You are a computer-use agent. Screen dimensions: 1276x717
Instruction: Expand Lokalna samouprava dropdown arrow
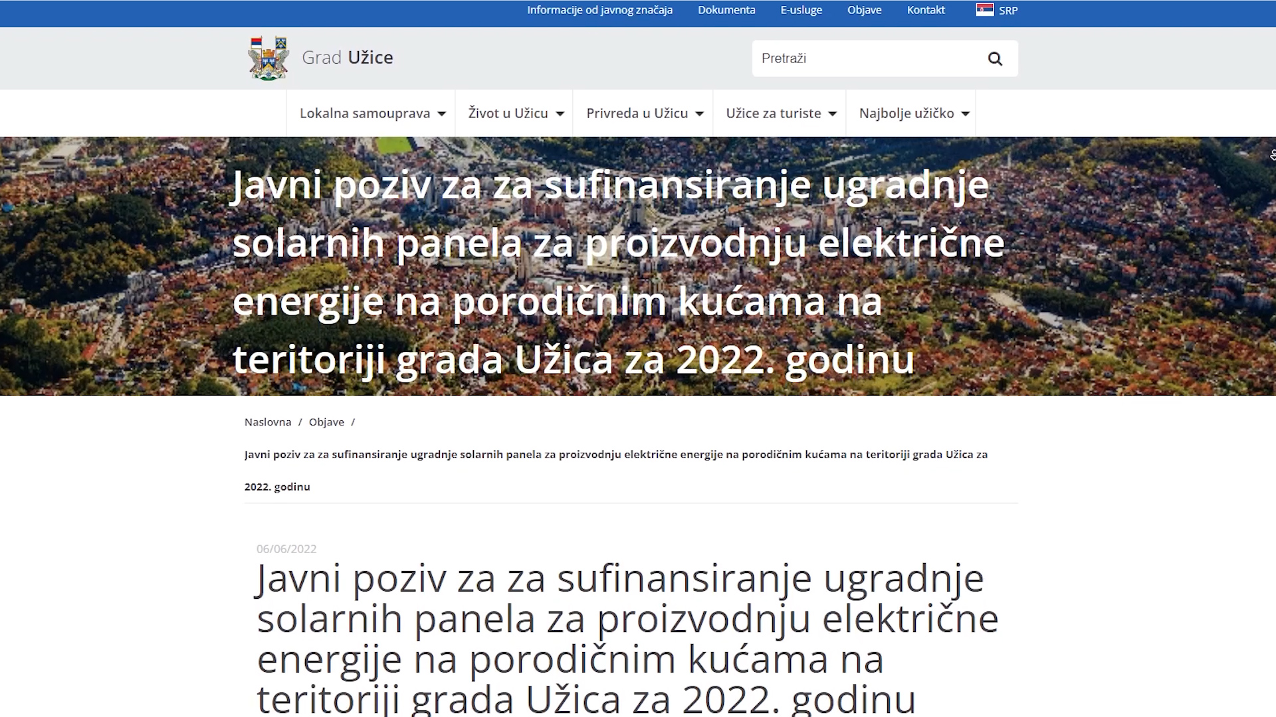point(441,114)
